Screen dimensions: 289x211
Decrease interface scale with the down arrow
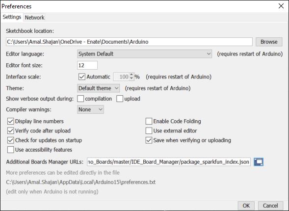click(131, 79)
